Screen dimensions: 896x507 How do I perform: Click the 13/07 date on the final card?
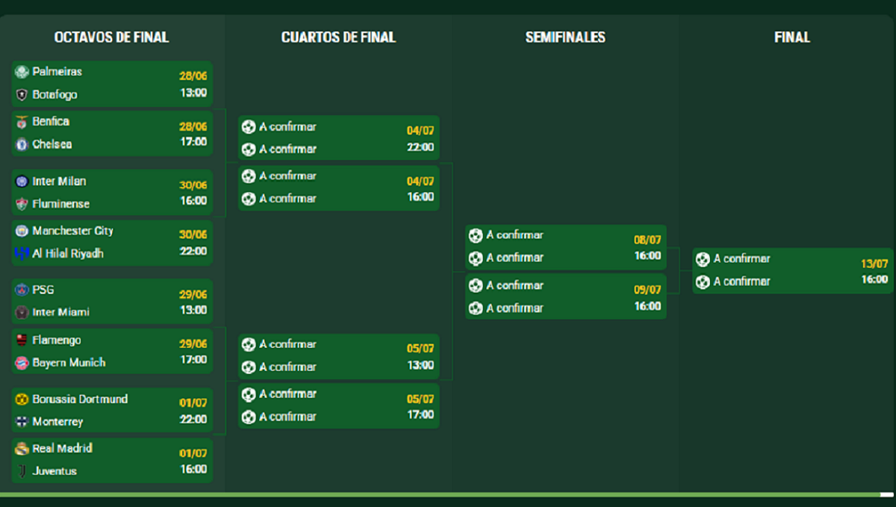(x=874, y=264)
